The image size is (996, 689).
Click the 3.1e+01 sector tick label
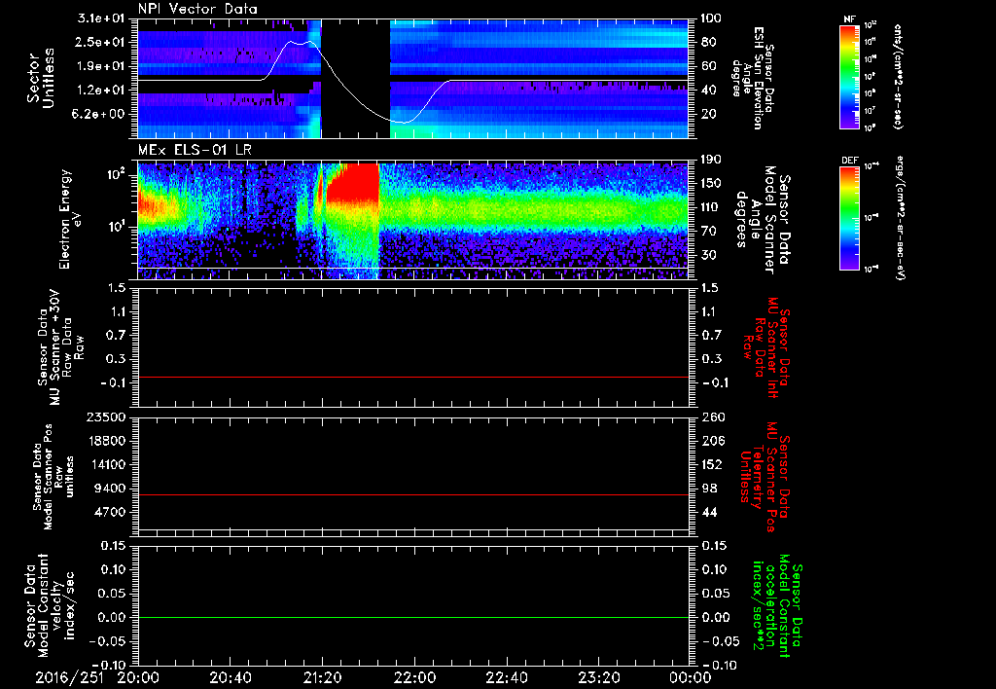101,18
